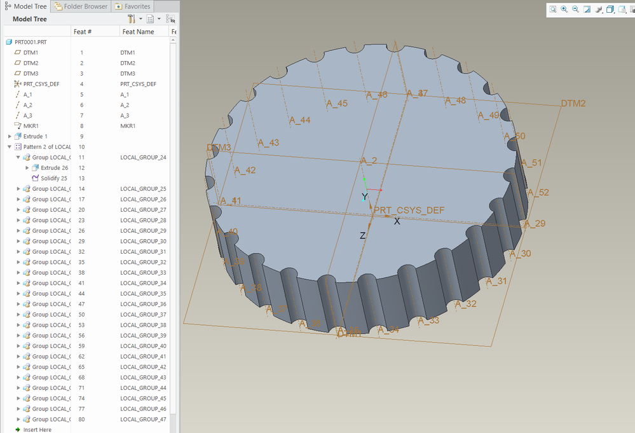
Task: Open dropdown arrow beside settings hammer
Action: [140, 19]
